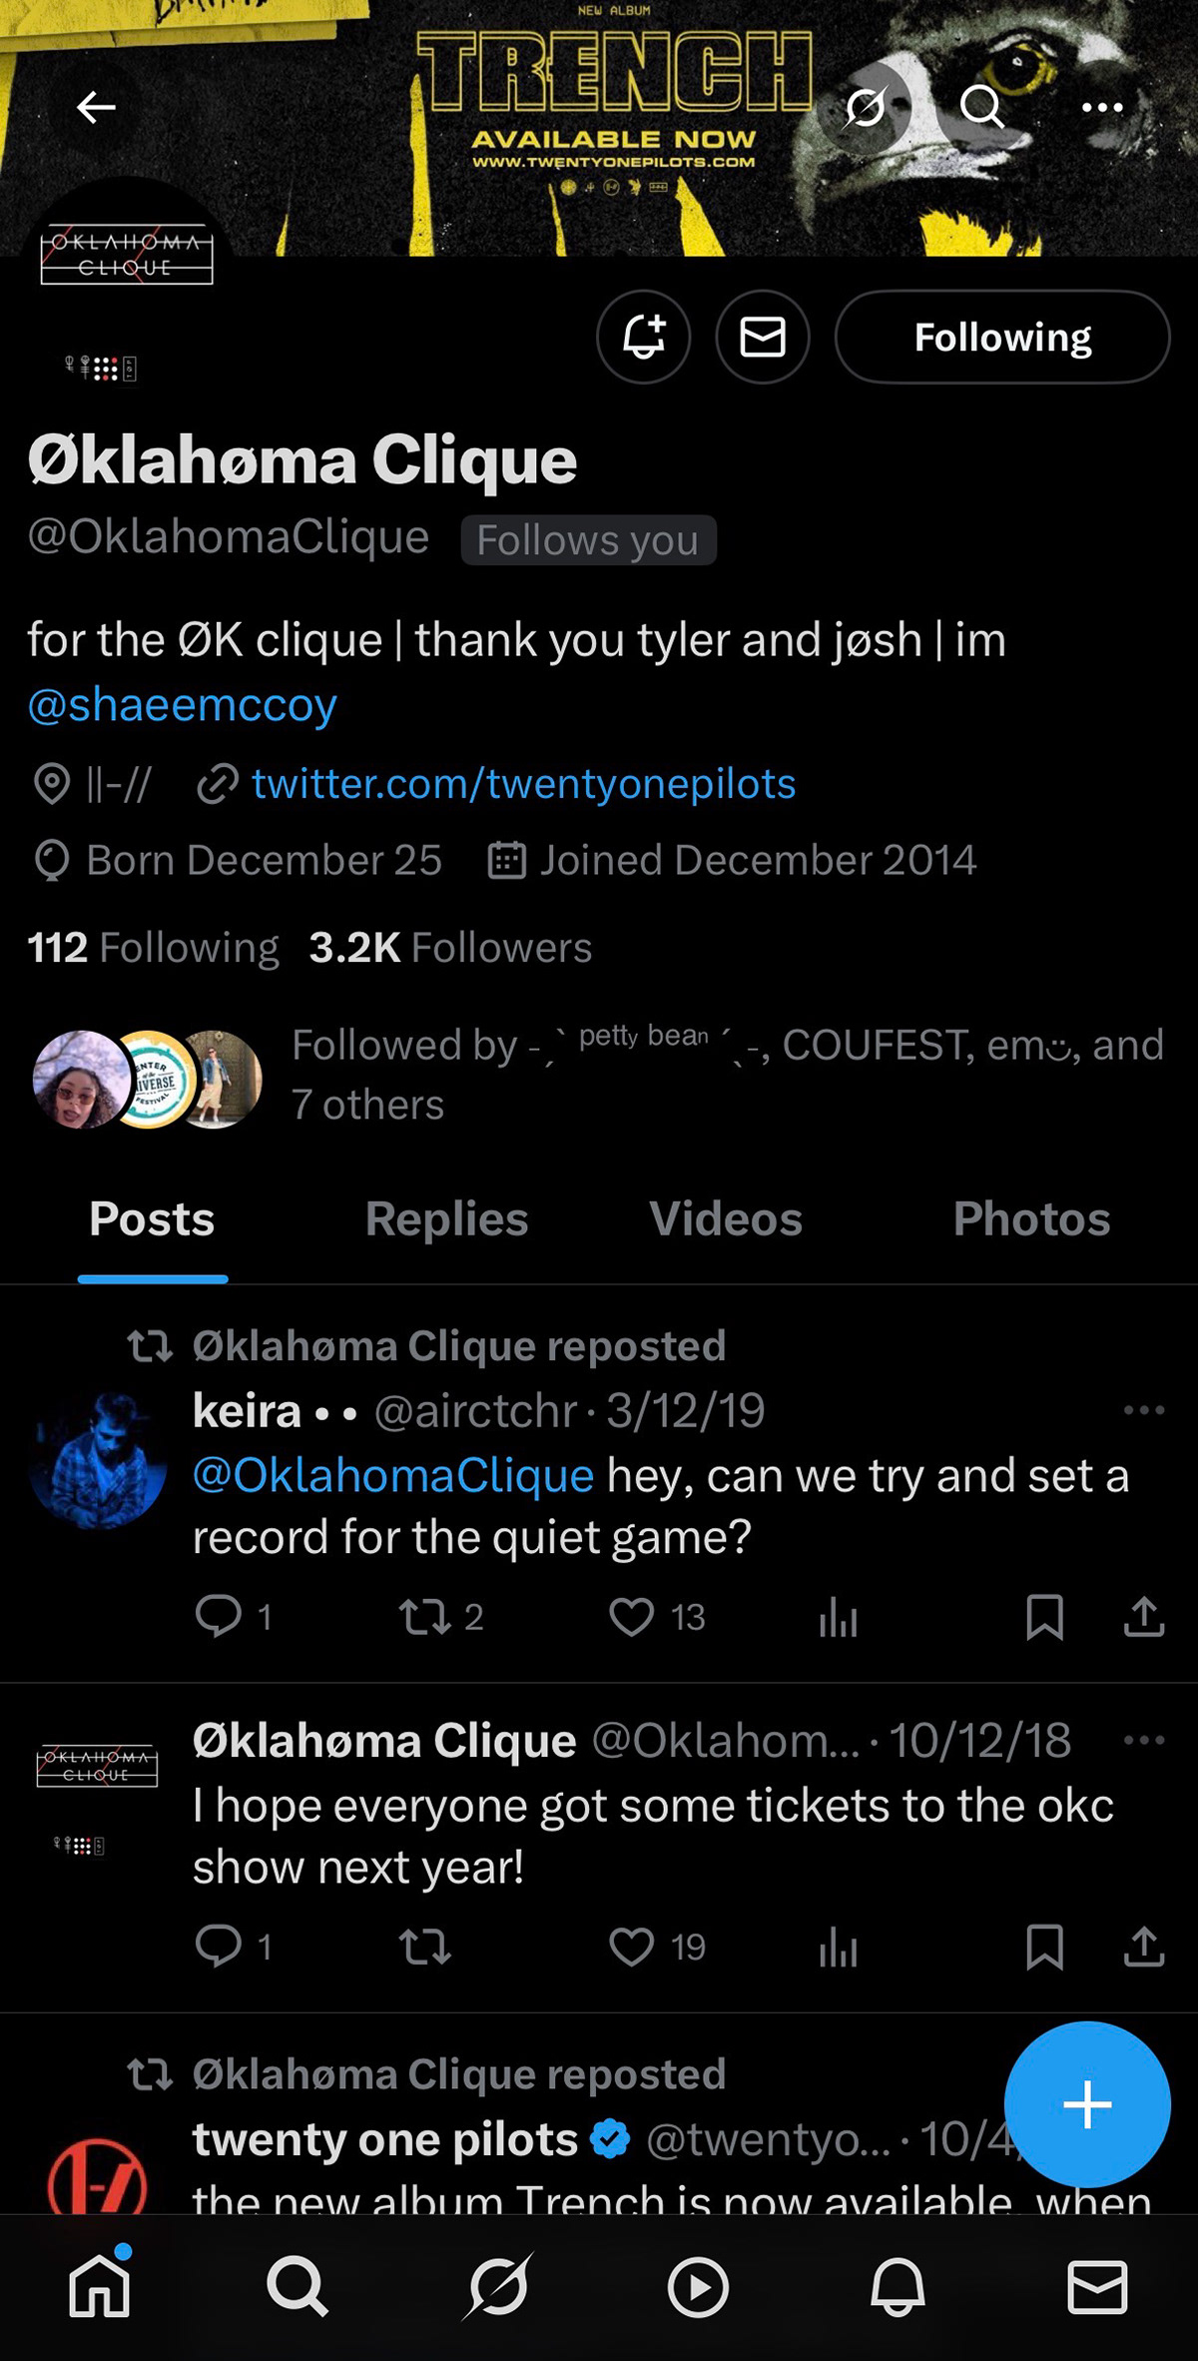Switch to the Photos tab
1198x2361 pixels.
pyautogui.click(x=1031, y=1219)
